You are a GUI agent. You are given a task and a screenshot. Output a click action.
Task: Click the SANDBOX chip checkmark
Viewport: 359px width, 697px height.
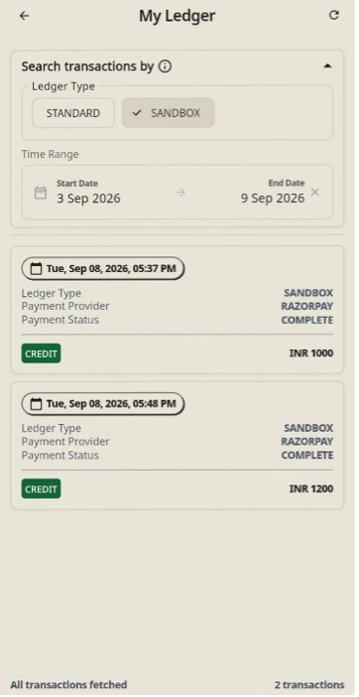[137, 113]
